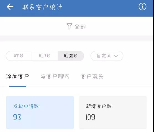The height and width of the screenshot is (132, 154).
Task: Click the 发起申请数 label text
Action: tap(26, 106)
